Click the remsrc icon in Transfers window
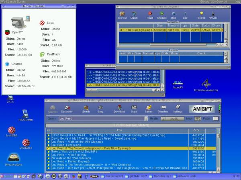The width and height of the screenshot is (241, 180). point(213,15)
